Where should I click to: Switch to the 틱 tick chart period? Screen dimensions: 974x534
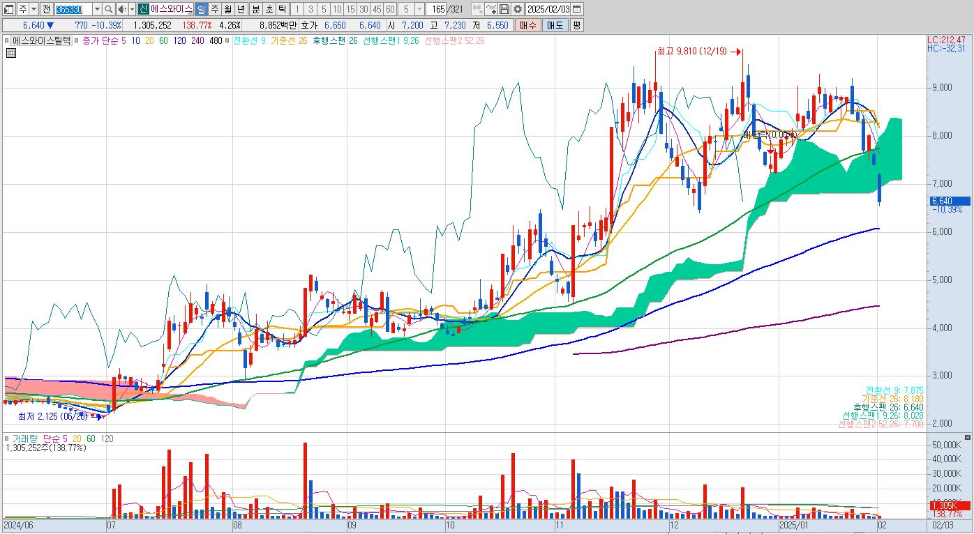(281, 9)
